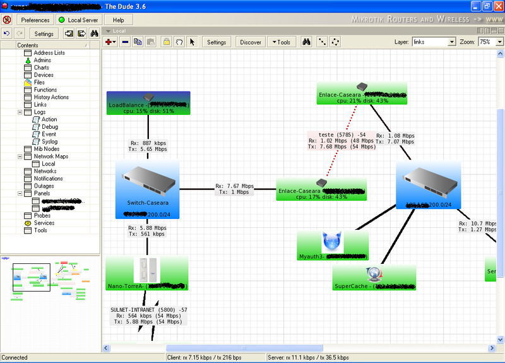Click binoculars search icon in map toolbar
505x363 pixels.
click(306, 42)
